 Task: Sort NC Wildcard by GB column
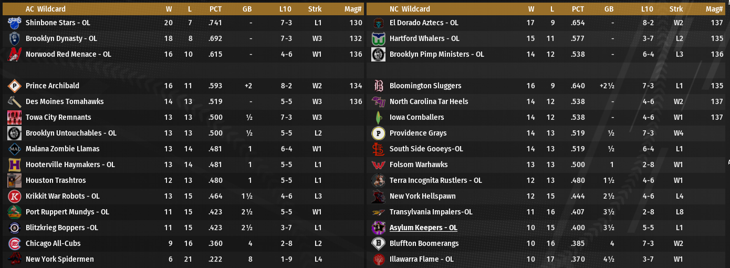pos(609,9)
